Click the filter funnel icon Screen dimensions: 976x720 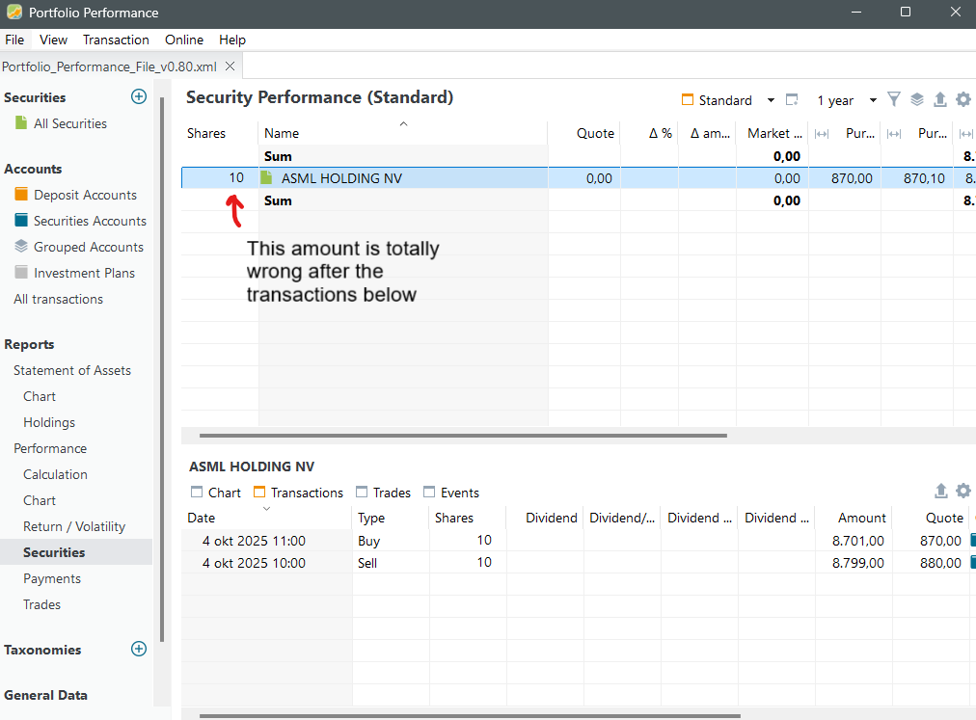(x=894, y=99)
